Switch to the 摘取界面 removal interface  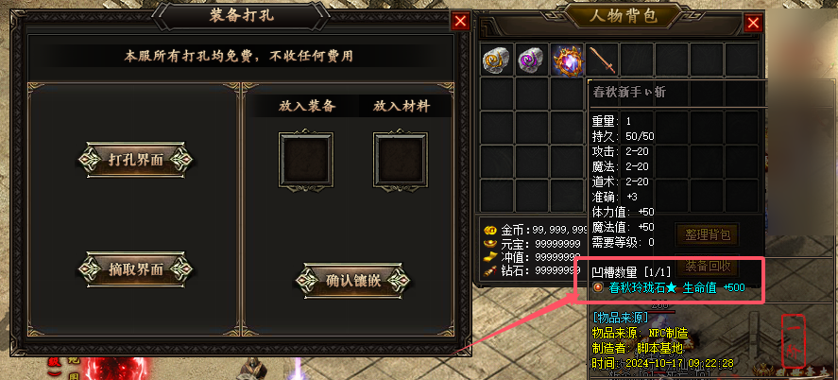tap(135, 268)
